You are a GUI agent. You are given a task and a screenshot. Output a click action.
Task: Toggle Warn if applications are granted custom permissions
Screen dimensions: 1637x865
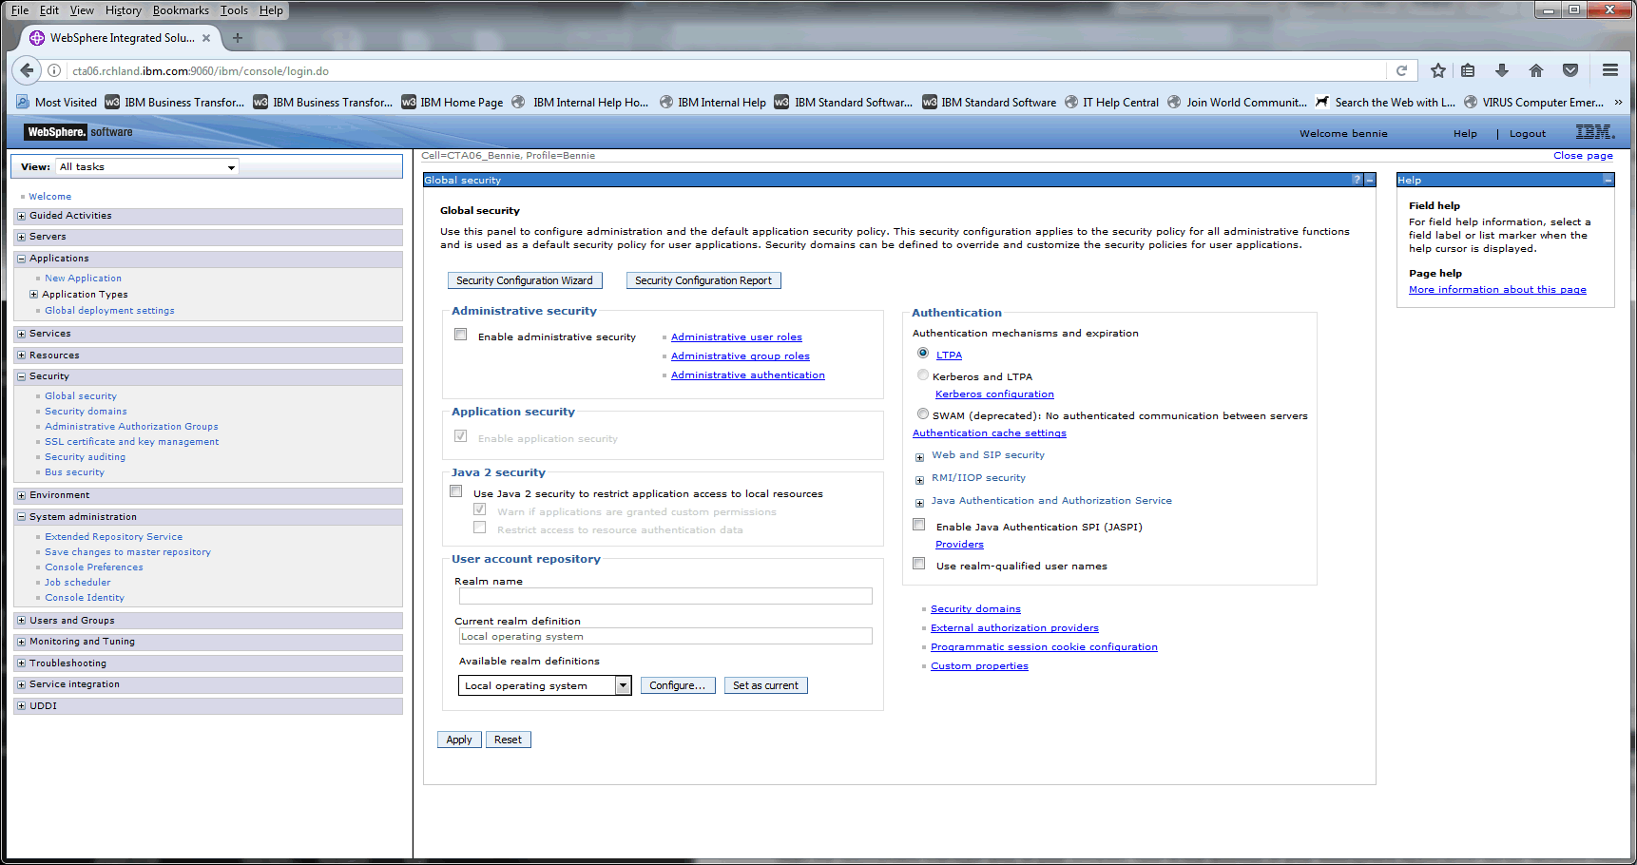click(480, 509)
